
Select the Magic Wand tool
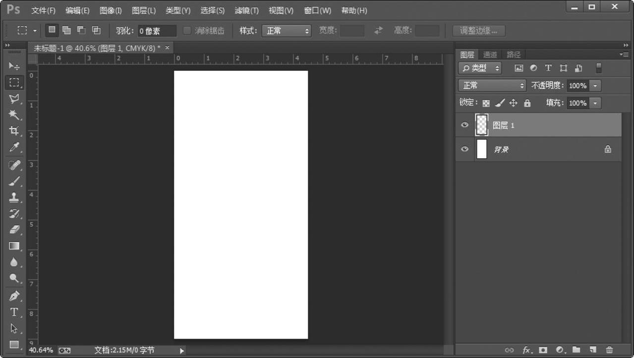pos(14,115)
